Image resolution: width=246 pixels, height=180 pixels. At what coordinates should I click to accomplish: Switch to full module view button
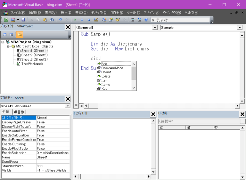tap(81, 106)
